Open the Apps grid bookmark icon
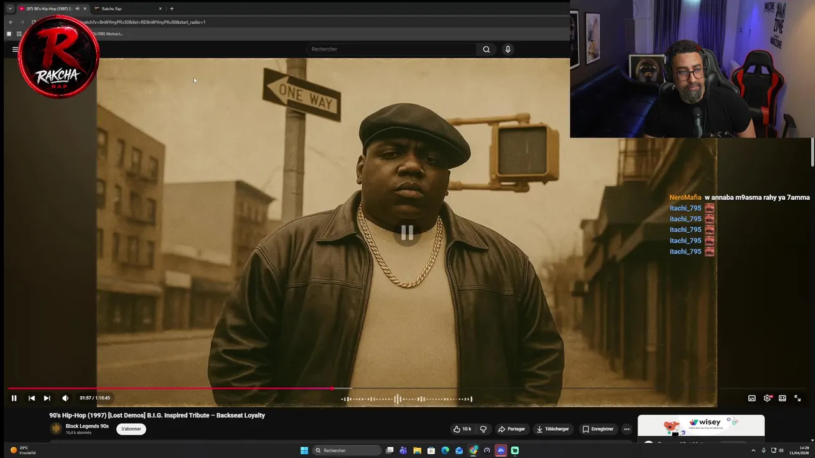Image resolution: width=815 pixels, height=458 pixels. 19,34
